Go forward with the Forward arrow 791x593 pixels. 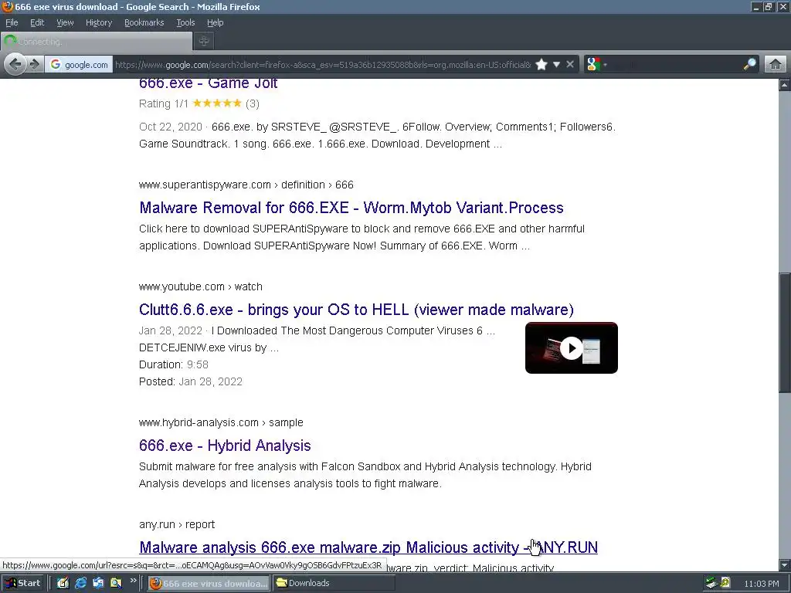(x=34, y=64)
